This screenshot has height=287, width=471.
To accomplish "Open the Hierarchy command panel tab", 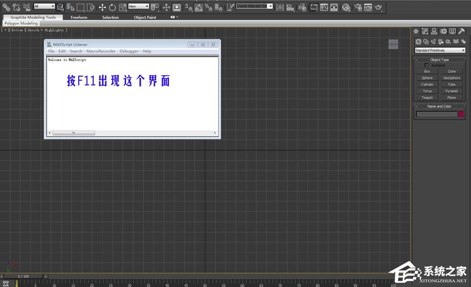I will [x=434, y=31].
